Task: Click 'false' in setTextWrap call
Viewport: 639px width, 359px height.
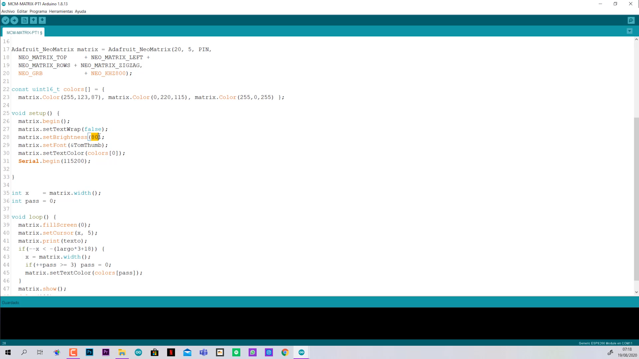Action: [x=93, y=129]
